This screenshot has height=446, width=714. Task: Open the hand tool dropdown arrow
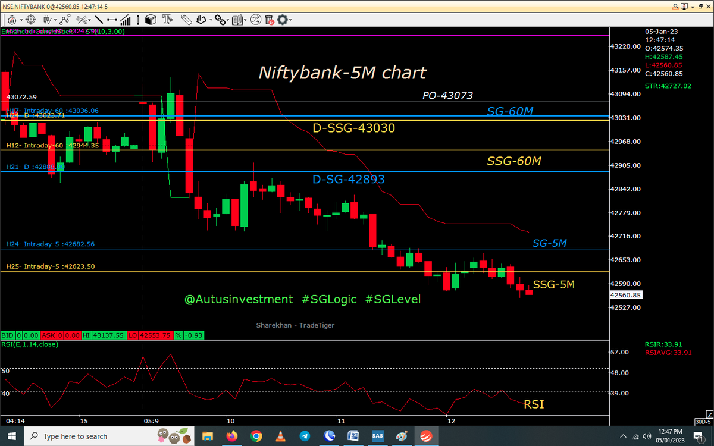tap(211, 19)
